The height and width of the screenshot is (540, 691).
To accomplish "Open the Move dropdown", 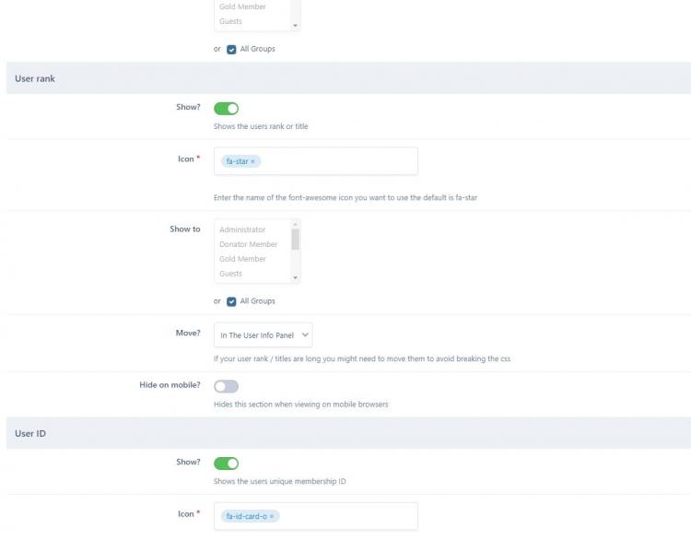I will [x=263, y=335].
